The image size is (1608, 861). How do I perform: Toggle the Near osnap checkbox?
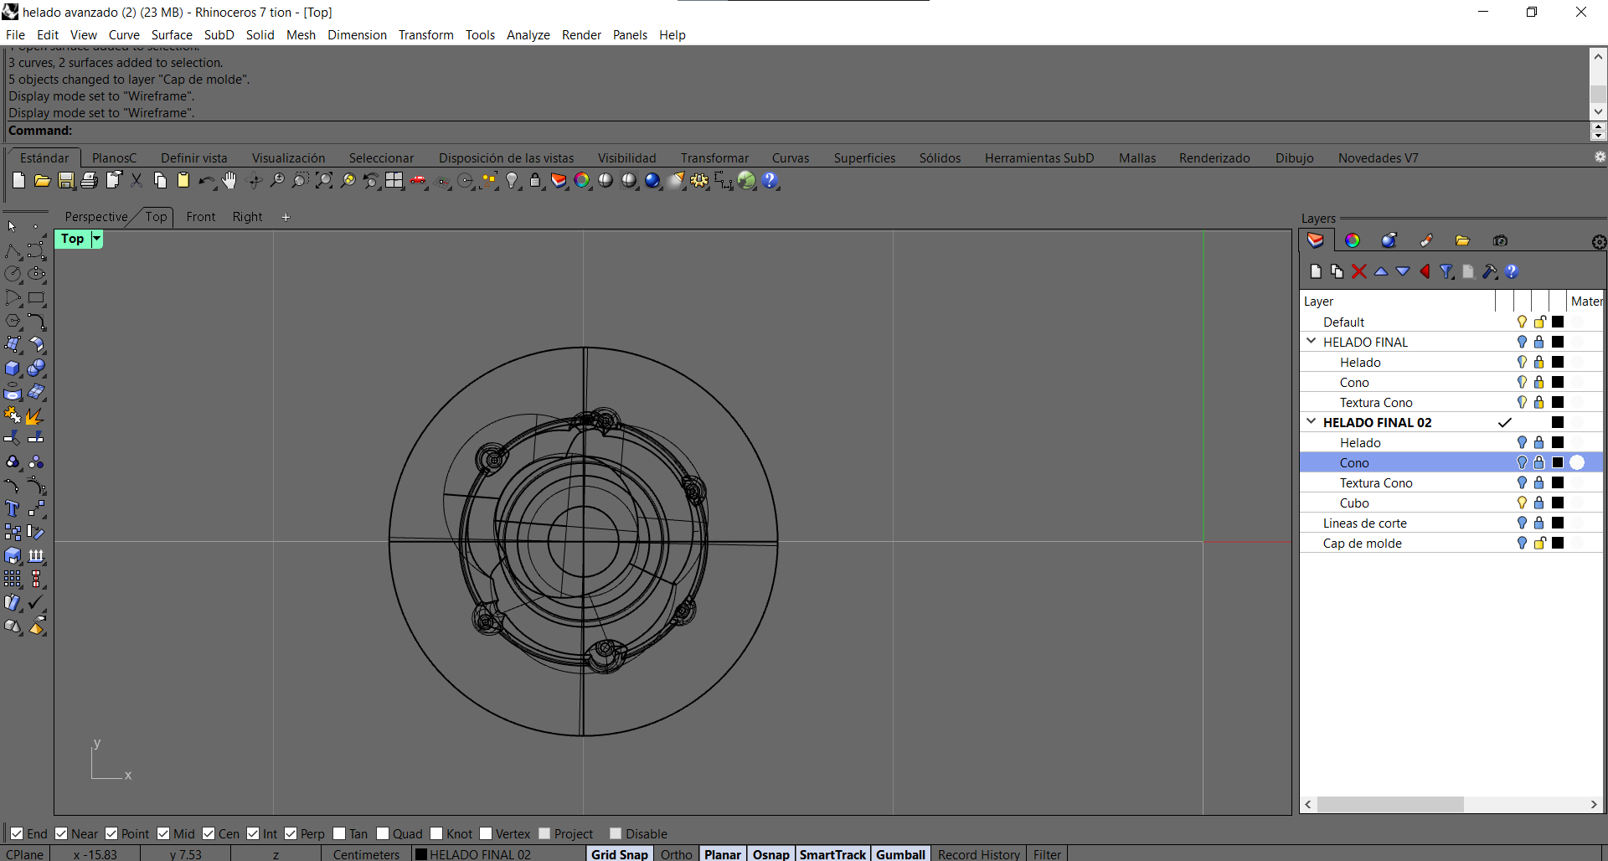pos(61,833)
